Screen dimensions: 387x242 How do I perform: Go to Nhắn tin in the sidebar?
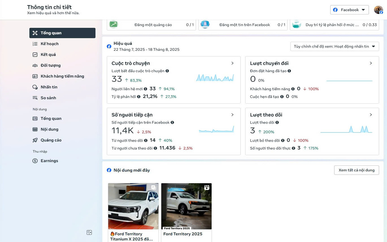point(49,87)
